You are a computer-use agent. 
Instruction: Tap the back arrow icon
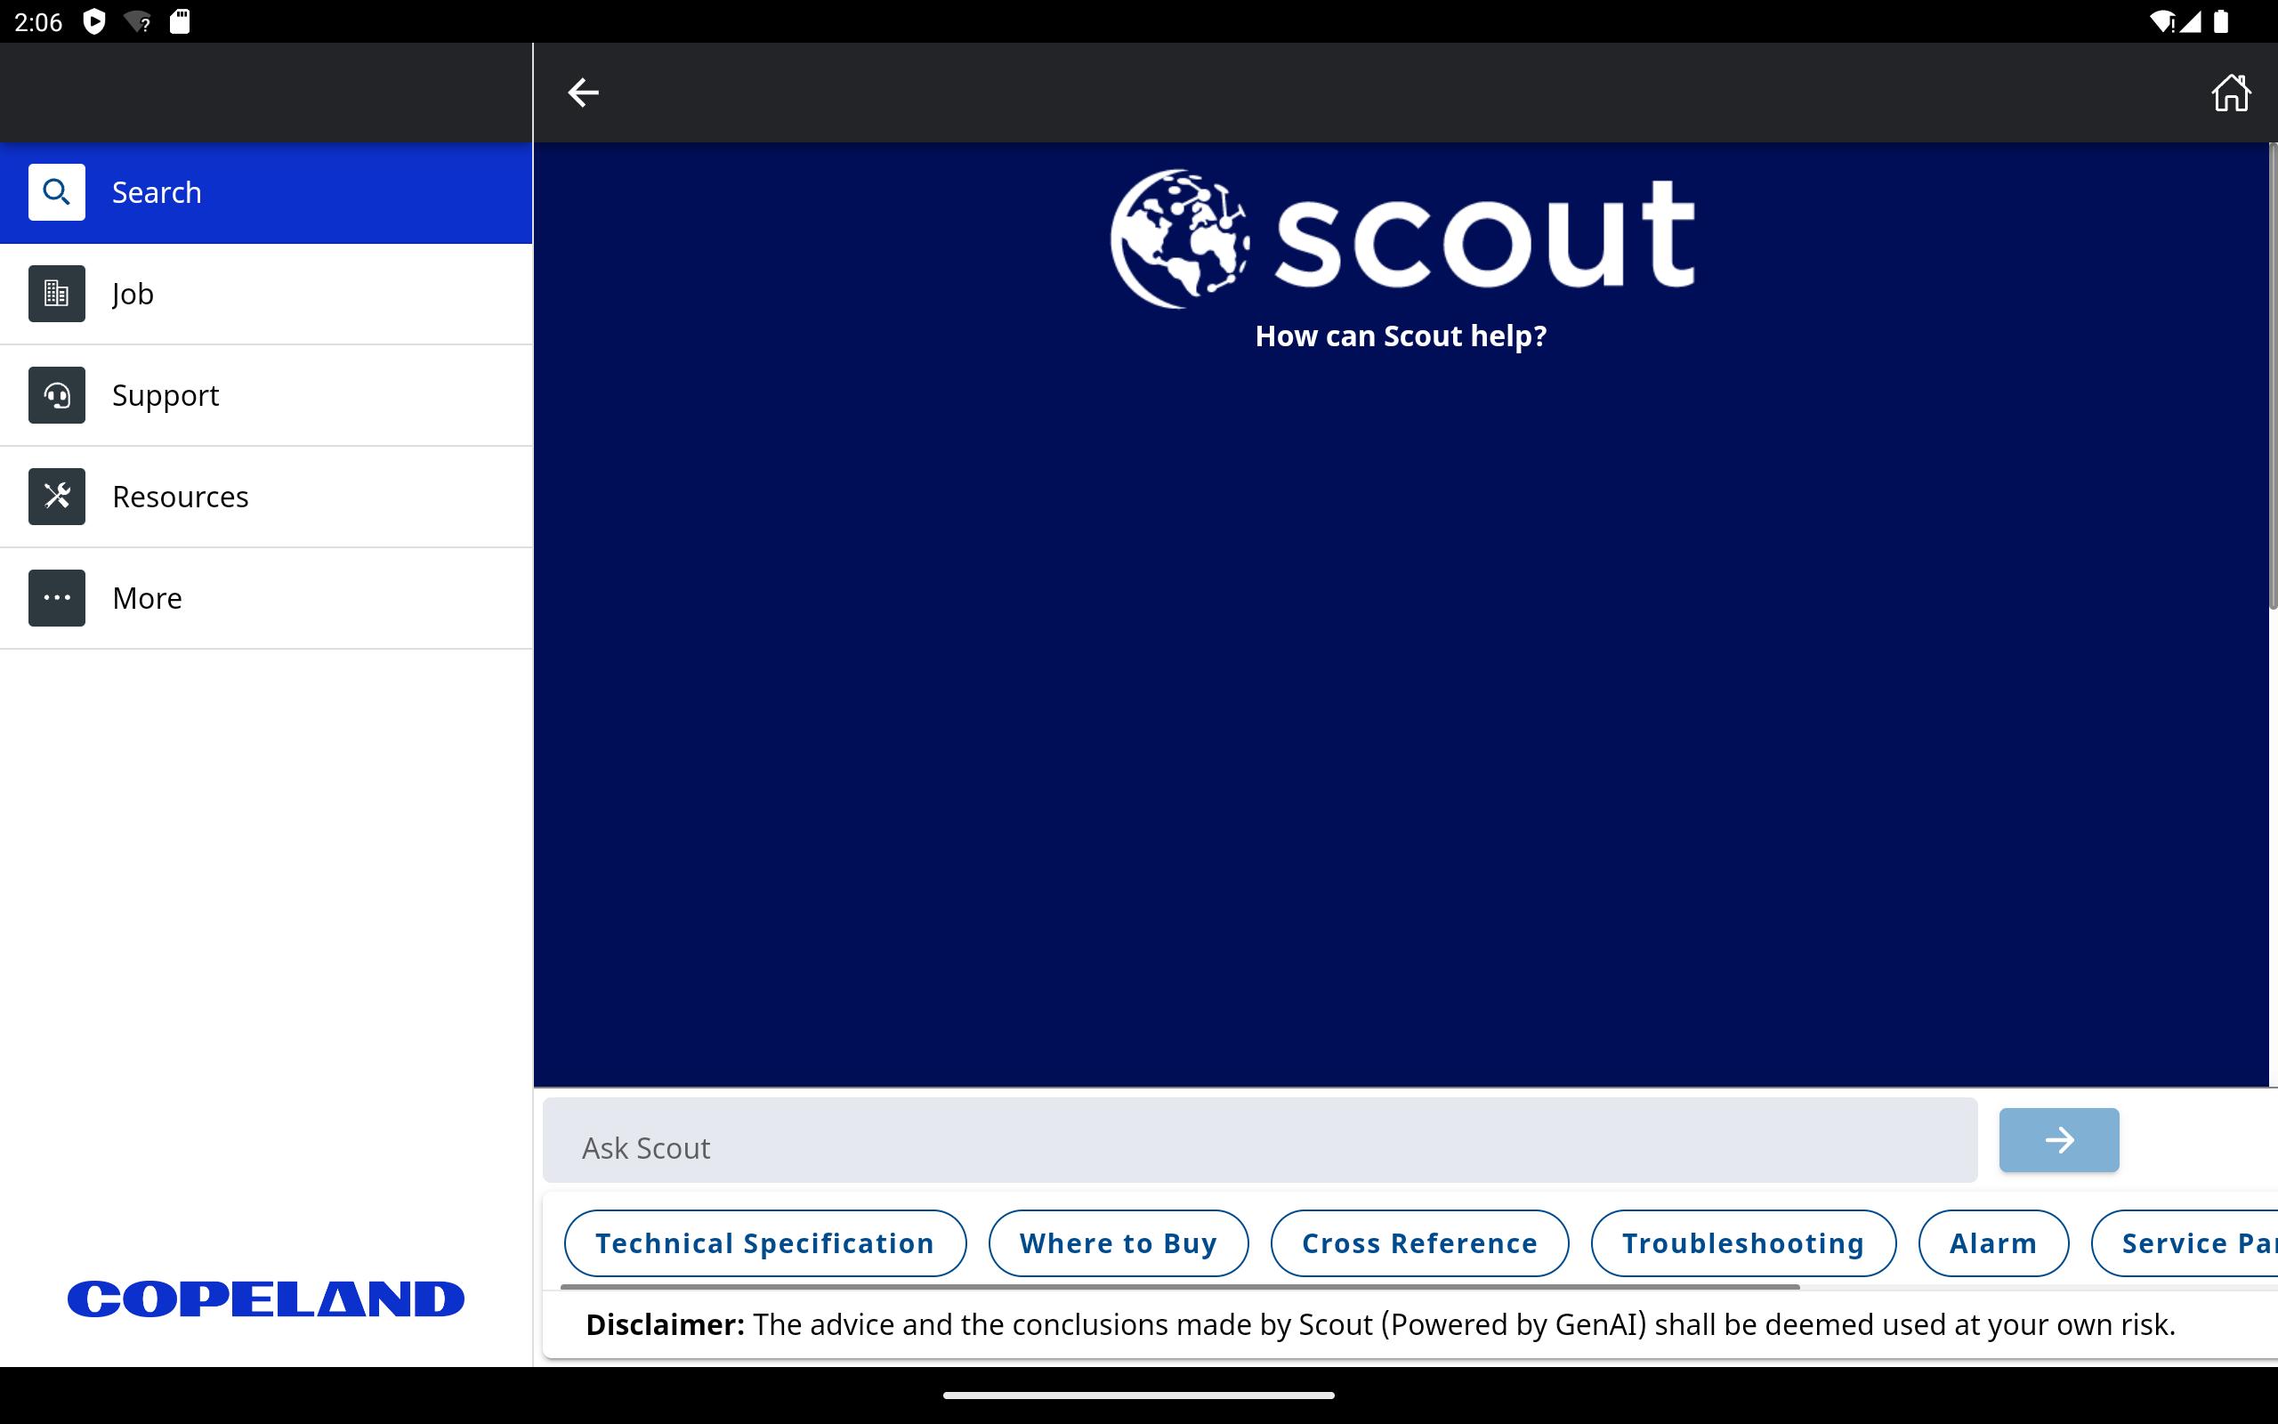point(583,93)
